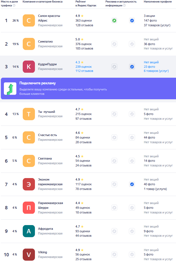Screen dimensions: 176x266
Task: Click the grey advertising icon for Парикмахерская Шерри
Action: [114, 208]
